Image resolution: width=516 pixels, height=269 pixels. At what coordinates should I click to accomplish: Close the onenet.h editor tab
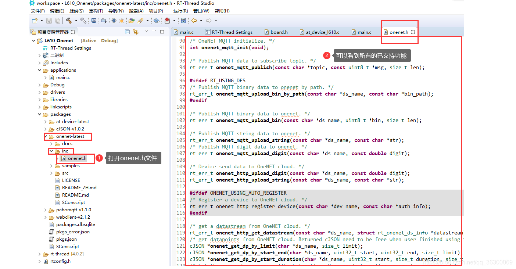[413, 32]
